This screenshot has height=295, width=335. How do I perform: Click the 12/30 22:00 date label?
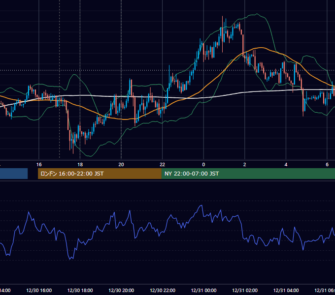[163, 291]
